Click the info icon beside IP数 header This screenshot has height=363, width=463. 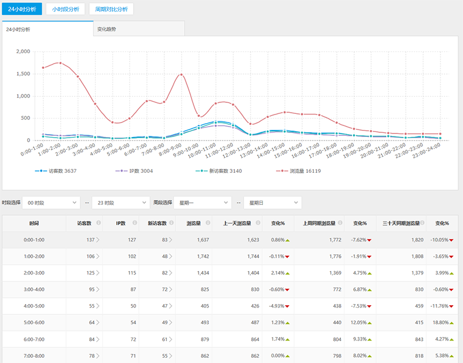pos(135,223)
